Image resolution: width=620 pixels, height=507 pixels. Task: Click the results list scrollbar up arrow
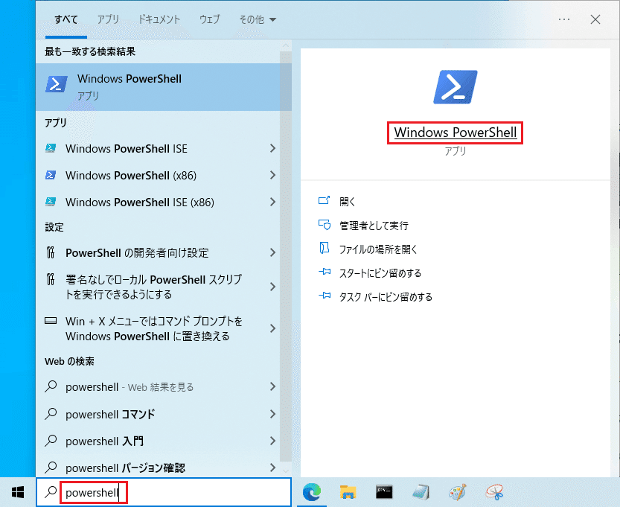pyautogui.click(x=286, y=46)
